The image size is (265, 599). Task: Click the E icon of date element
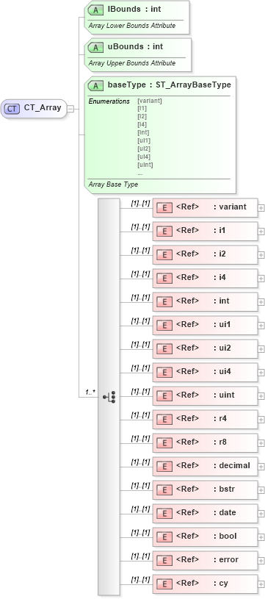[x=164, y=514]
